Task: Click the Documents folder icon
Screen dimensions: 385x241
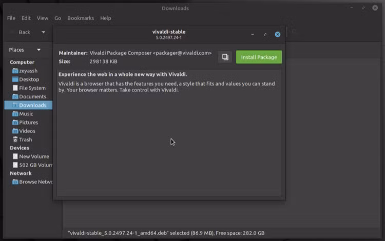Action: tap(15, 96)
